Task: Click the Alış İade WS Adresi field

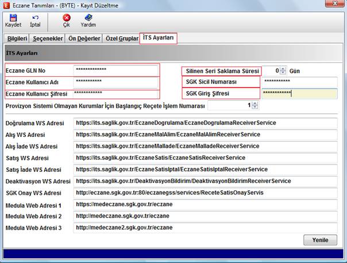Action: 205,146
